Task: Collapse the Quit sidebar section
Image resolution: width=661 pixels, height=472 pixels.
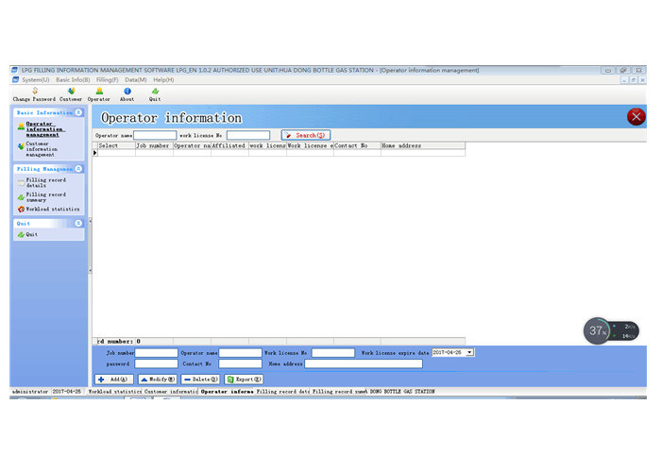Action: (x=78, y=224)
